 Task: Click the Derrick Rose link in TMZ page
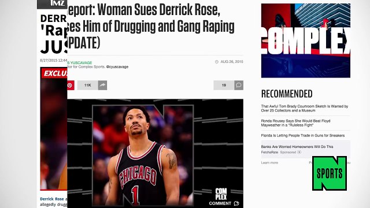52,199
